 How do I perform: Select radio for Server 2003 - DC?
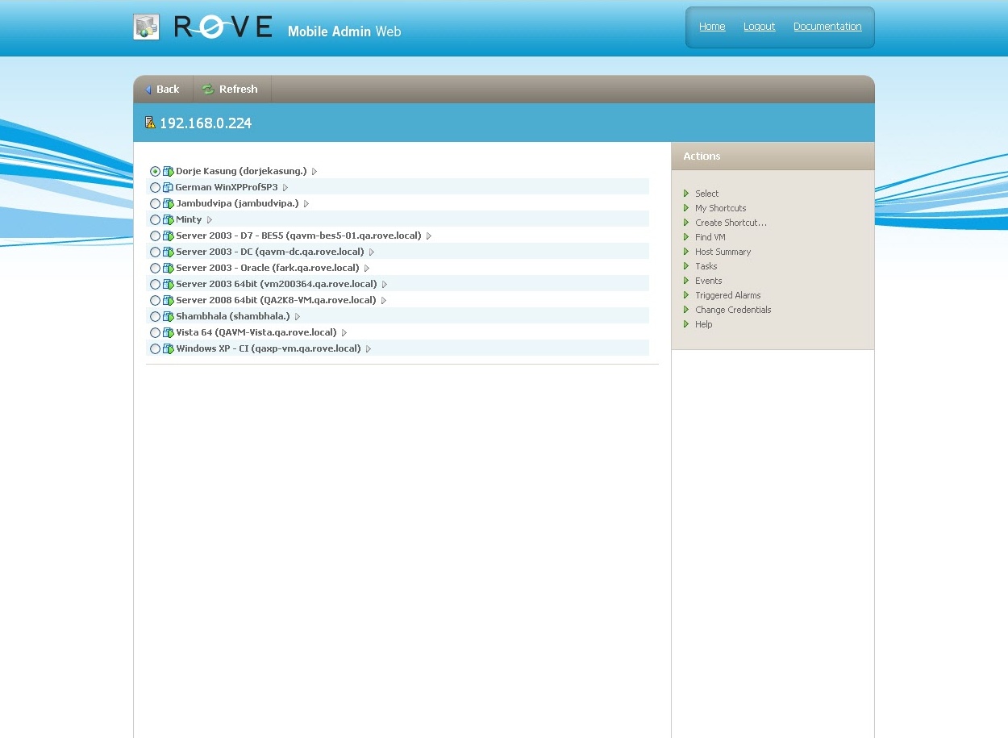click(155, 252)
